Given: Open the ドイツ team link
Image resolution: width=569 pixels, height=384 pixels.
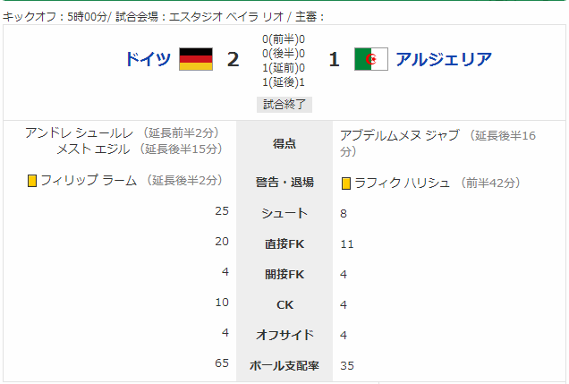Looking at the screenshot, I should pos(148,59).
